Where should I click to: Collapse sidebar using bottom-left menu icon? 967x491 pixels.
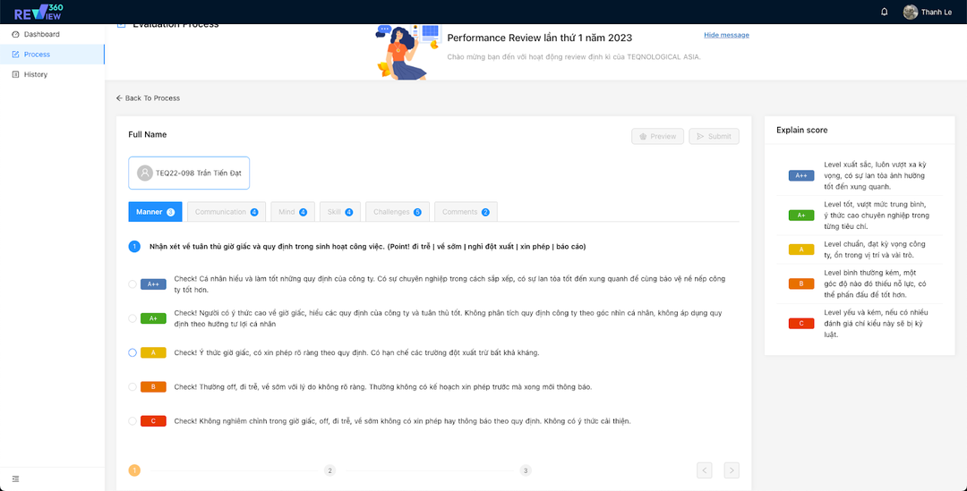tap(15, 479)
